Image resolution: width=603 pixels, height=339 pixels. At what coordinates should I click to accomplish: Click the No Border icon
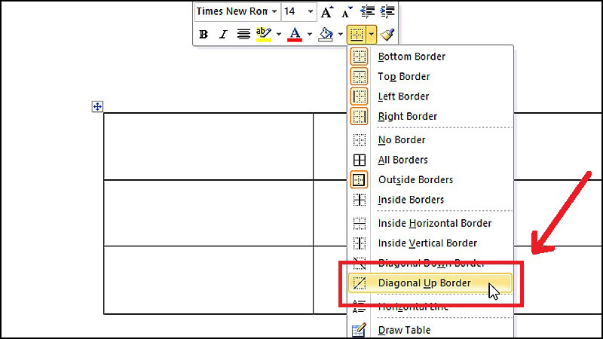[360, 140]
